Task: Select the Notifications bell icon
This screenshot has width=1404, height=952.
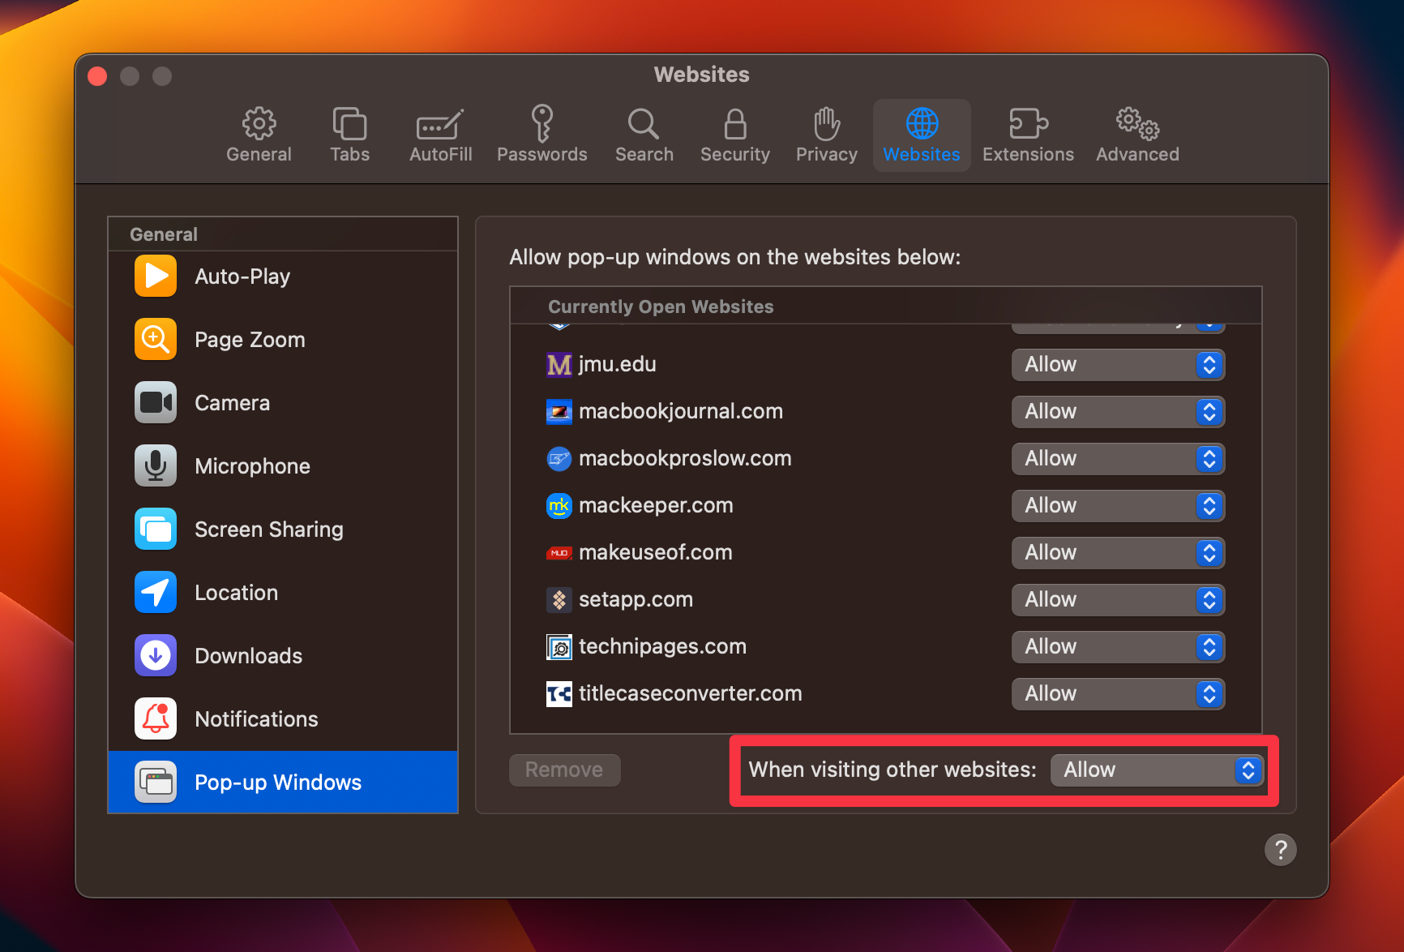Action: coord(155,718)
